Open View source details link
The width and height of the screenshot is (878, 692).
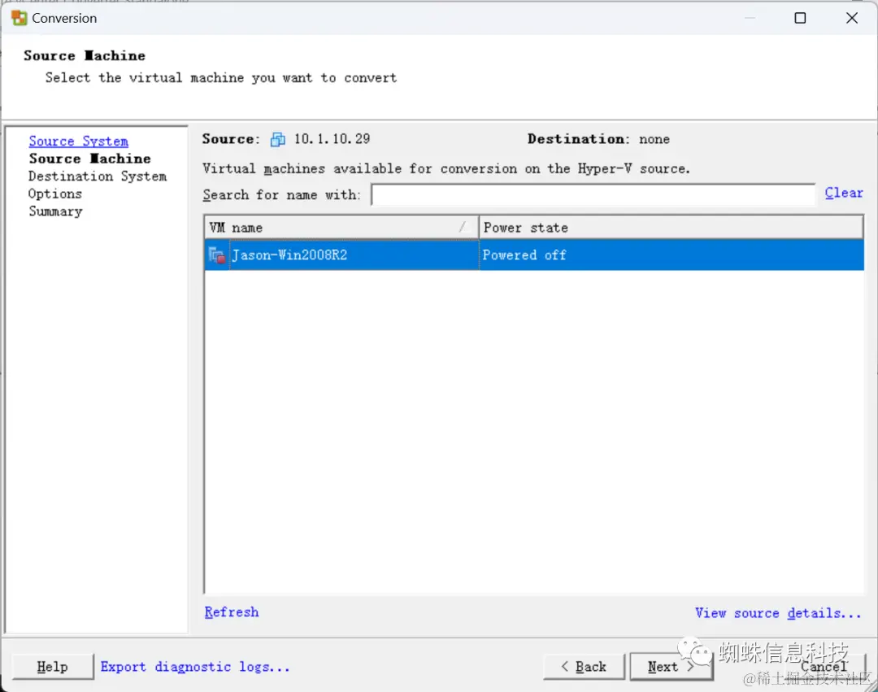[x=778, y=613]
